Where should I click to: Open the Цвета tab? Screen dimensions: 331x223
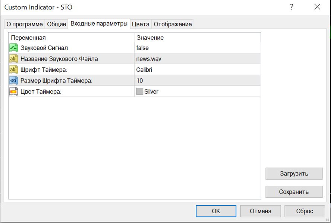[x=141, y=24]
